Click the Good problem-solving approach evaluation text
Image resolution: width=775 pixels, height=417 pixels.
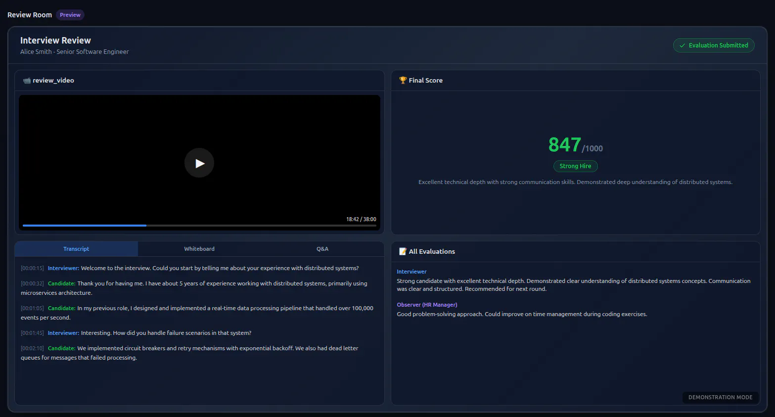tap(522, 314)
